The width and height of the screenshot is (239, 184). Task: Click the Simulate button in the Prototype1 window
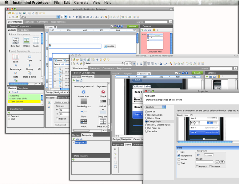(x=197, y=73)
